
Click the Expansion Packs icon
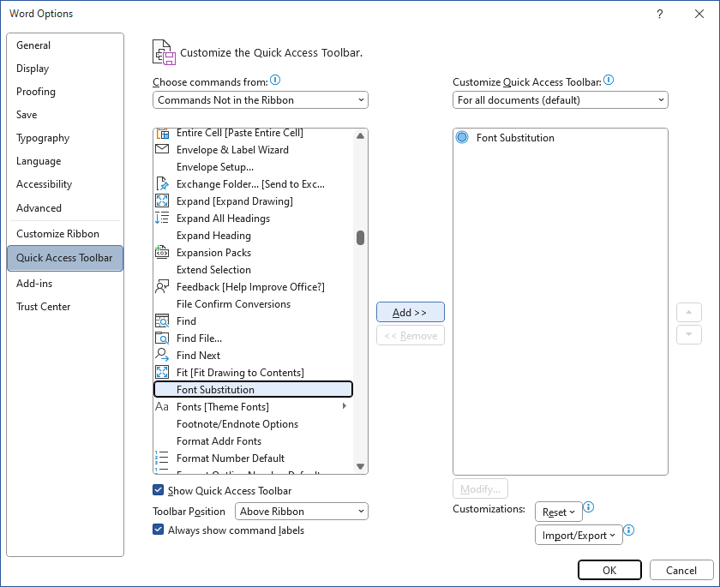160,252
